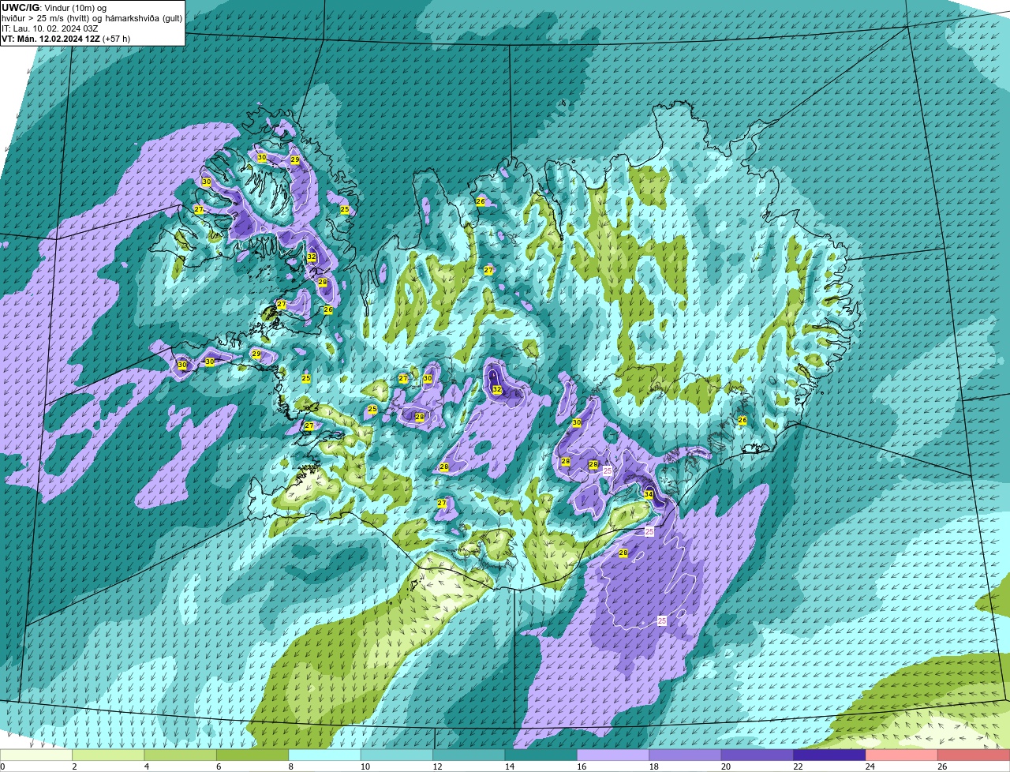Select the olive green 6–8 m/s legend swatch

[x=253, y=755]
